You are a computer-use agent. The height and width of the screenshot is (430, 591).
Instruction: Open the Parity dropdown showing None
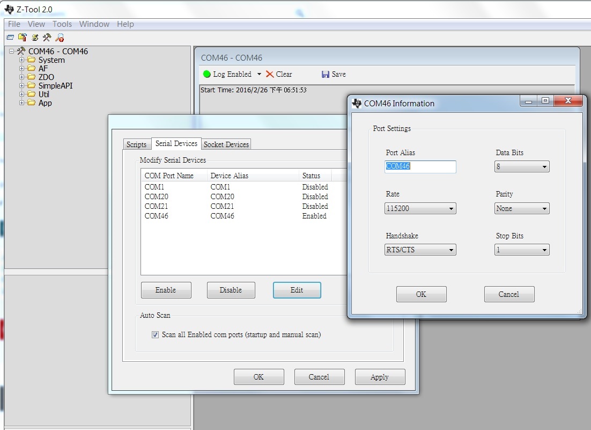[x=522, y=208]
